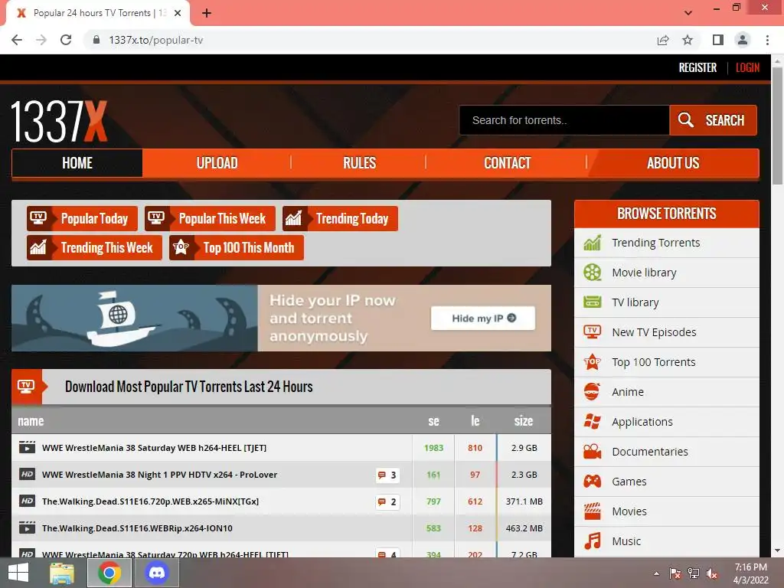Open the Chrome three-dot menu
The image size is (784, 588).
[767, 40]
